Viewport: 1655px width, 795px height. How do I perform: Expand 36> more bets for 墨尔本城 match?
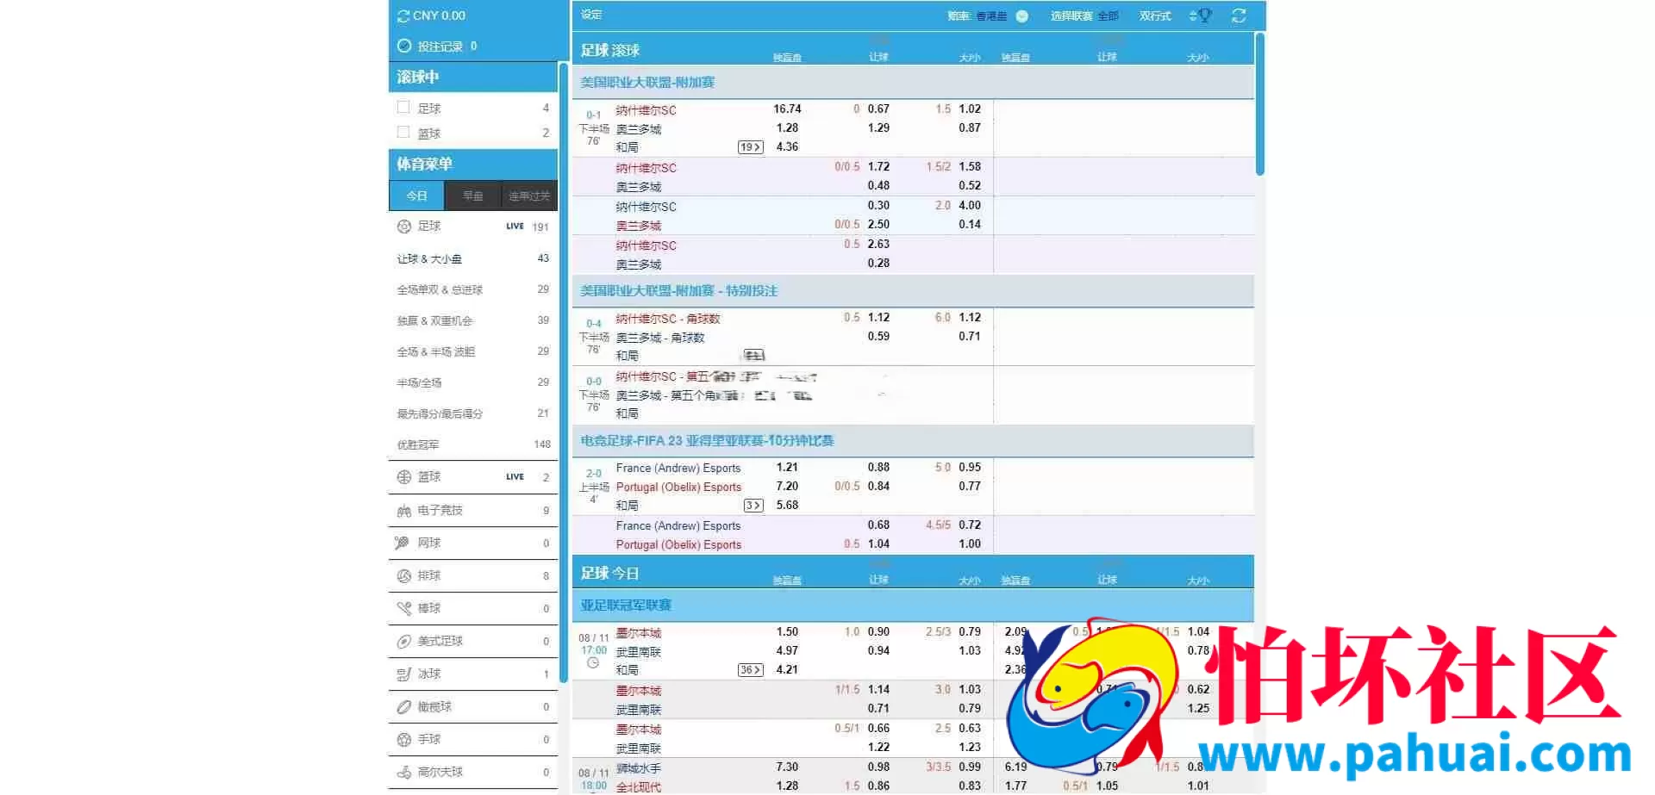[x=750, y=670]
